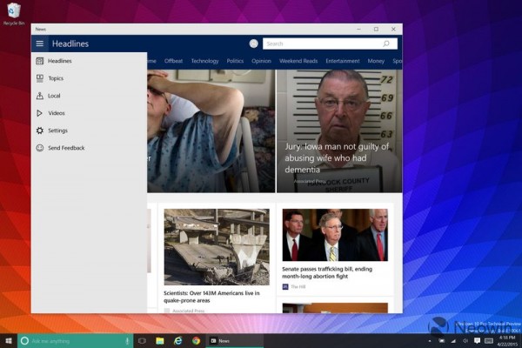Viewport: 522px width, 348px height.
Task: Open the News app Settings
Action: (57, 130)
